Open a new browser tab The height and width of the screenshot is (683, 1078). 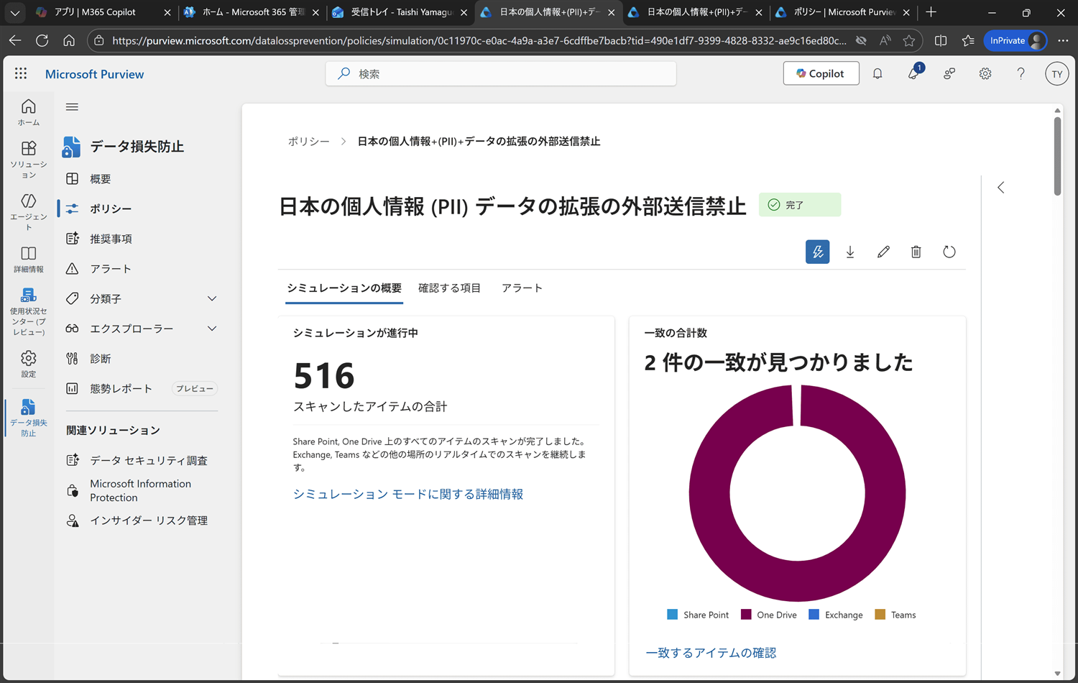pyautogui.click(x=931, y=12)
